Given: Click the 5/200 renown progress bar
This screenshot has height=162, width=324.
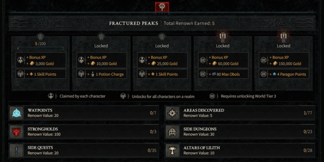Looking at the screenshot, I should pos(40,49).
